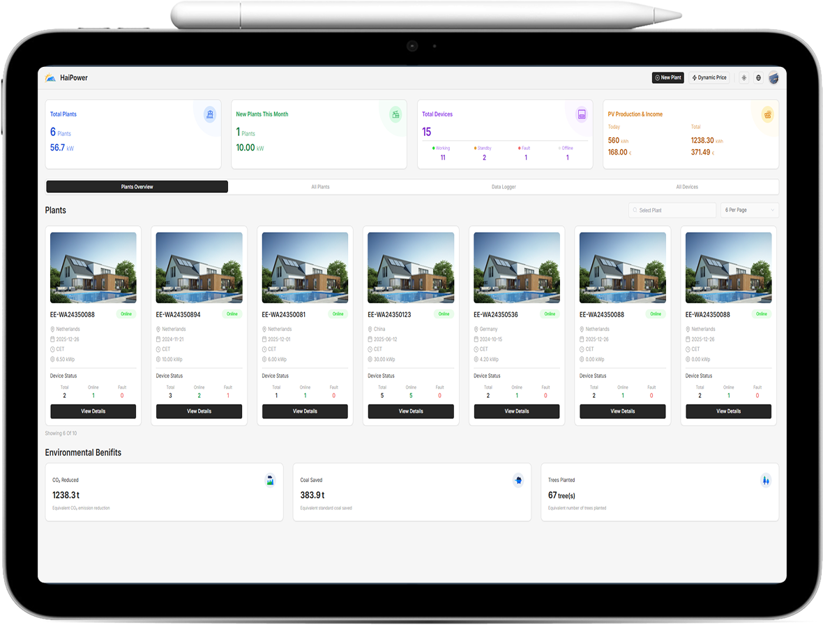The height and width of the screenshot is (625, 823).
Task: Click the EE-WA24350123 plant house thumbnail
Action: click(411, 268)
